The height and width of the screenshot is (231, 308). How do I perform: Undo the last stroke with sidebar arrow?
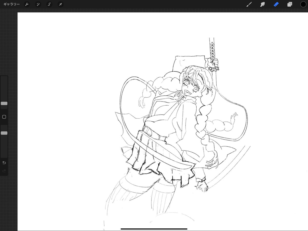coord(4,163)
